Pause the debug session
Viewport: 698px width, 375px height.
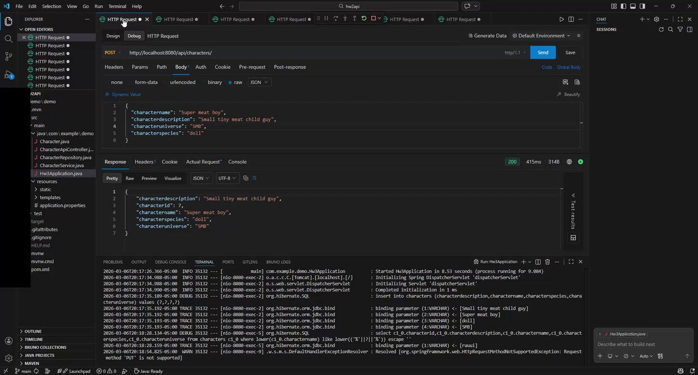click(326, 19)
